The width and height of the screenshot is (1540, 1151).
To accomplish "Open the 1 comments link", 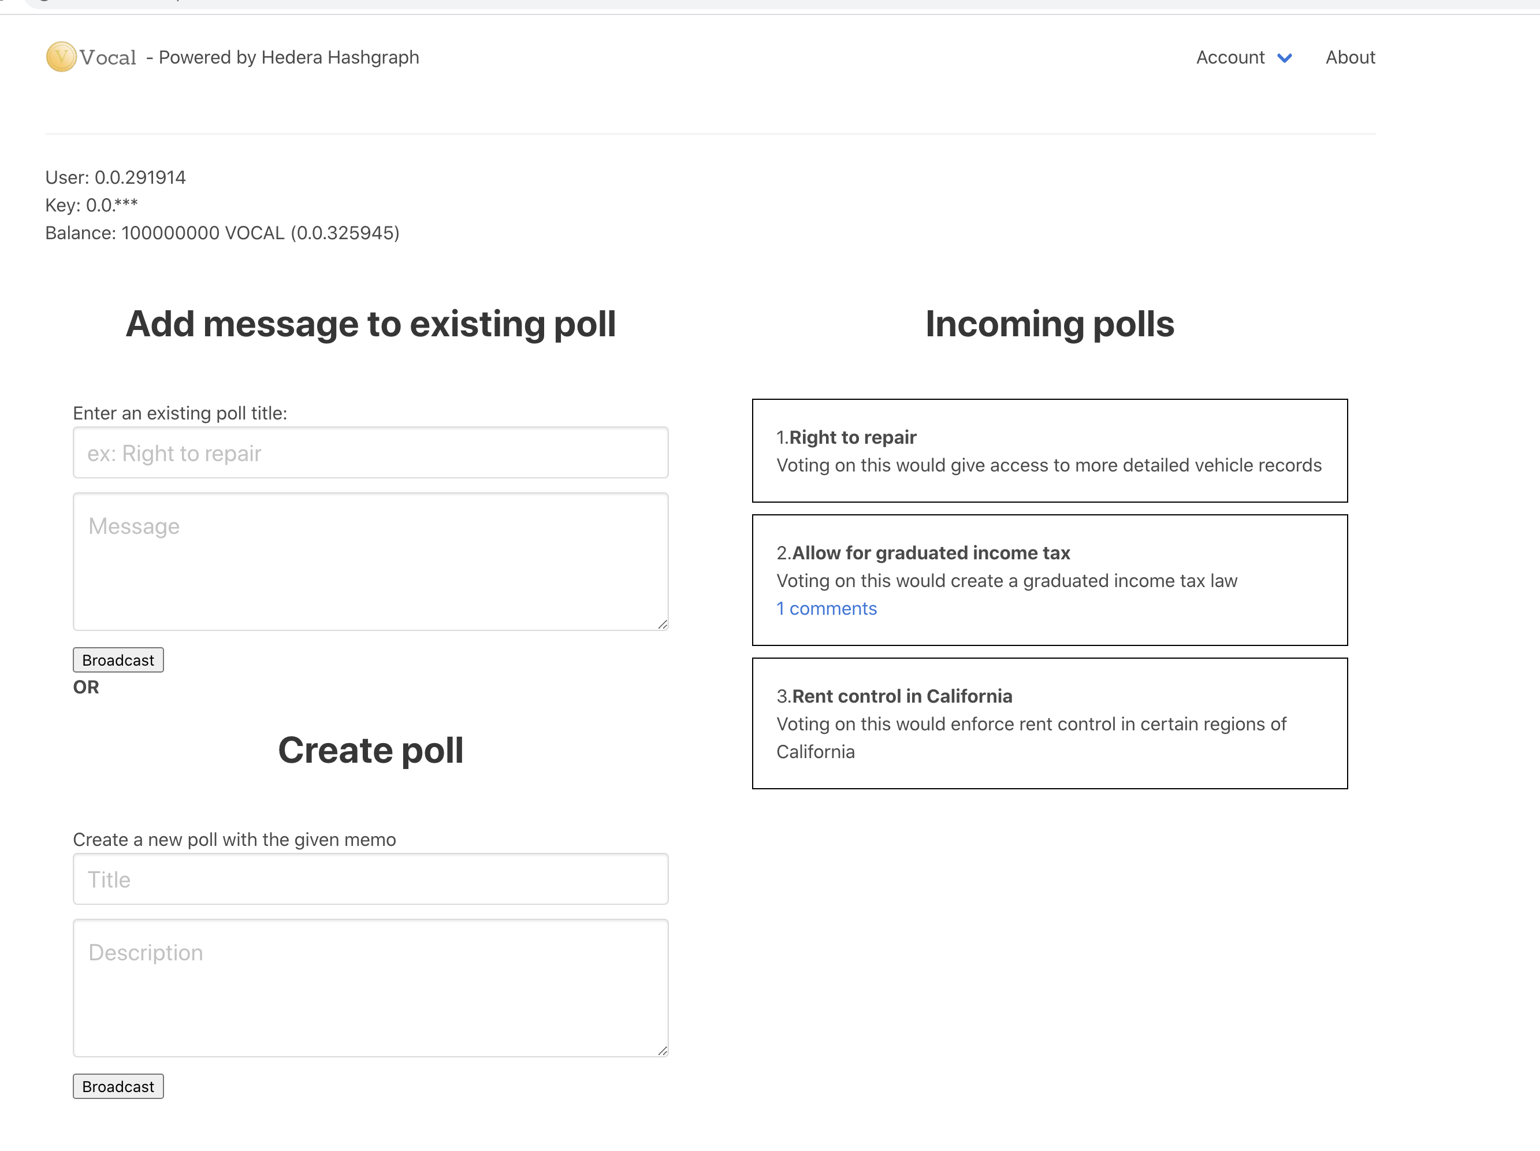I will (x=827, y=608).
